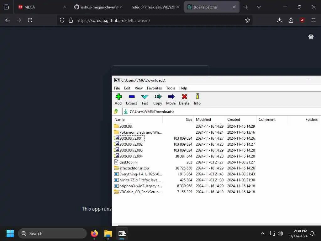Image resolution: width=321 pixels, height=241 pixels.
Task: Sort files by Size column header
Action: pyautogui.click(x=178, y=120)
